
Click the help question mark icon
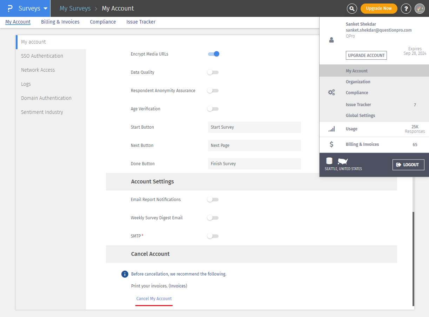point(406,8)
